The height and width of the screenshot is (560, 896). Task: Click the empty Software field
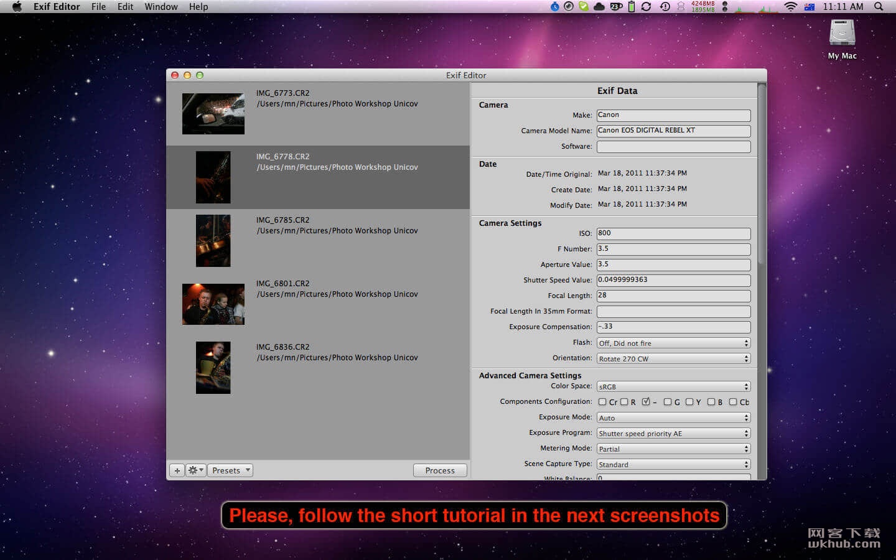coord(673,147)
